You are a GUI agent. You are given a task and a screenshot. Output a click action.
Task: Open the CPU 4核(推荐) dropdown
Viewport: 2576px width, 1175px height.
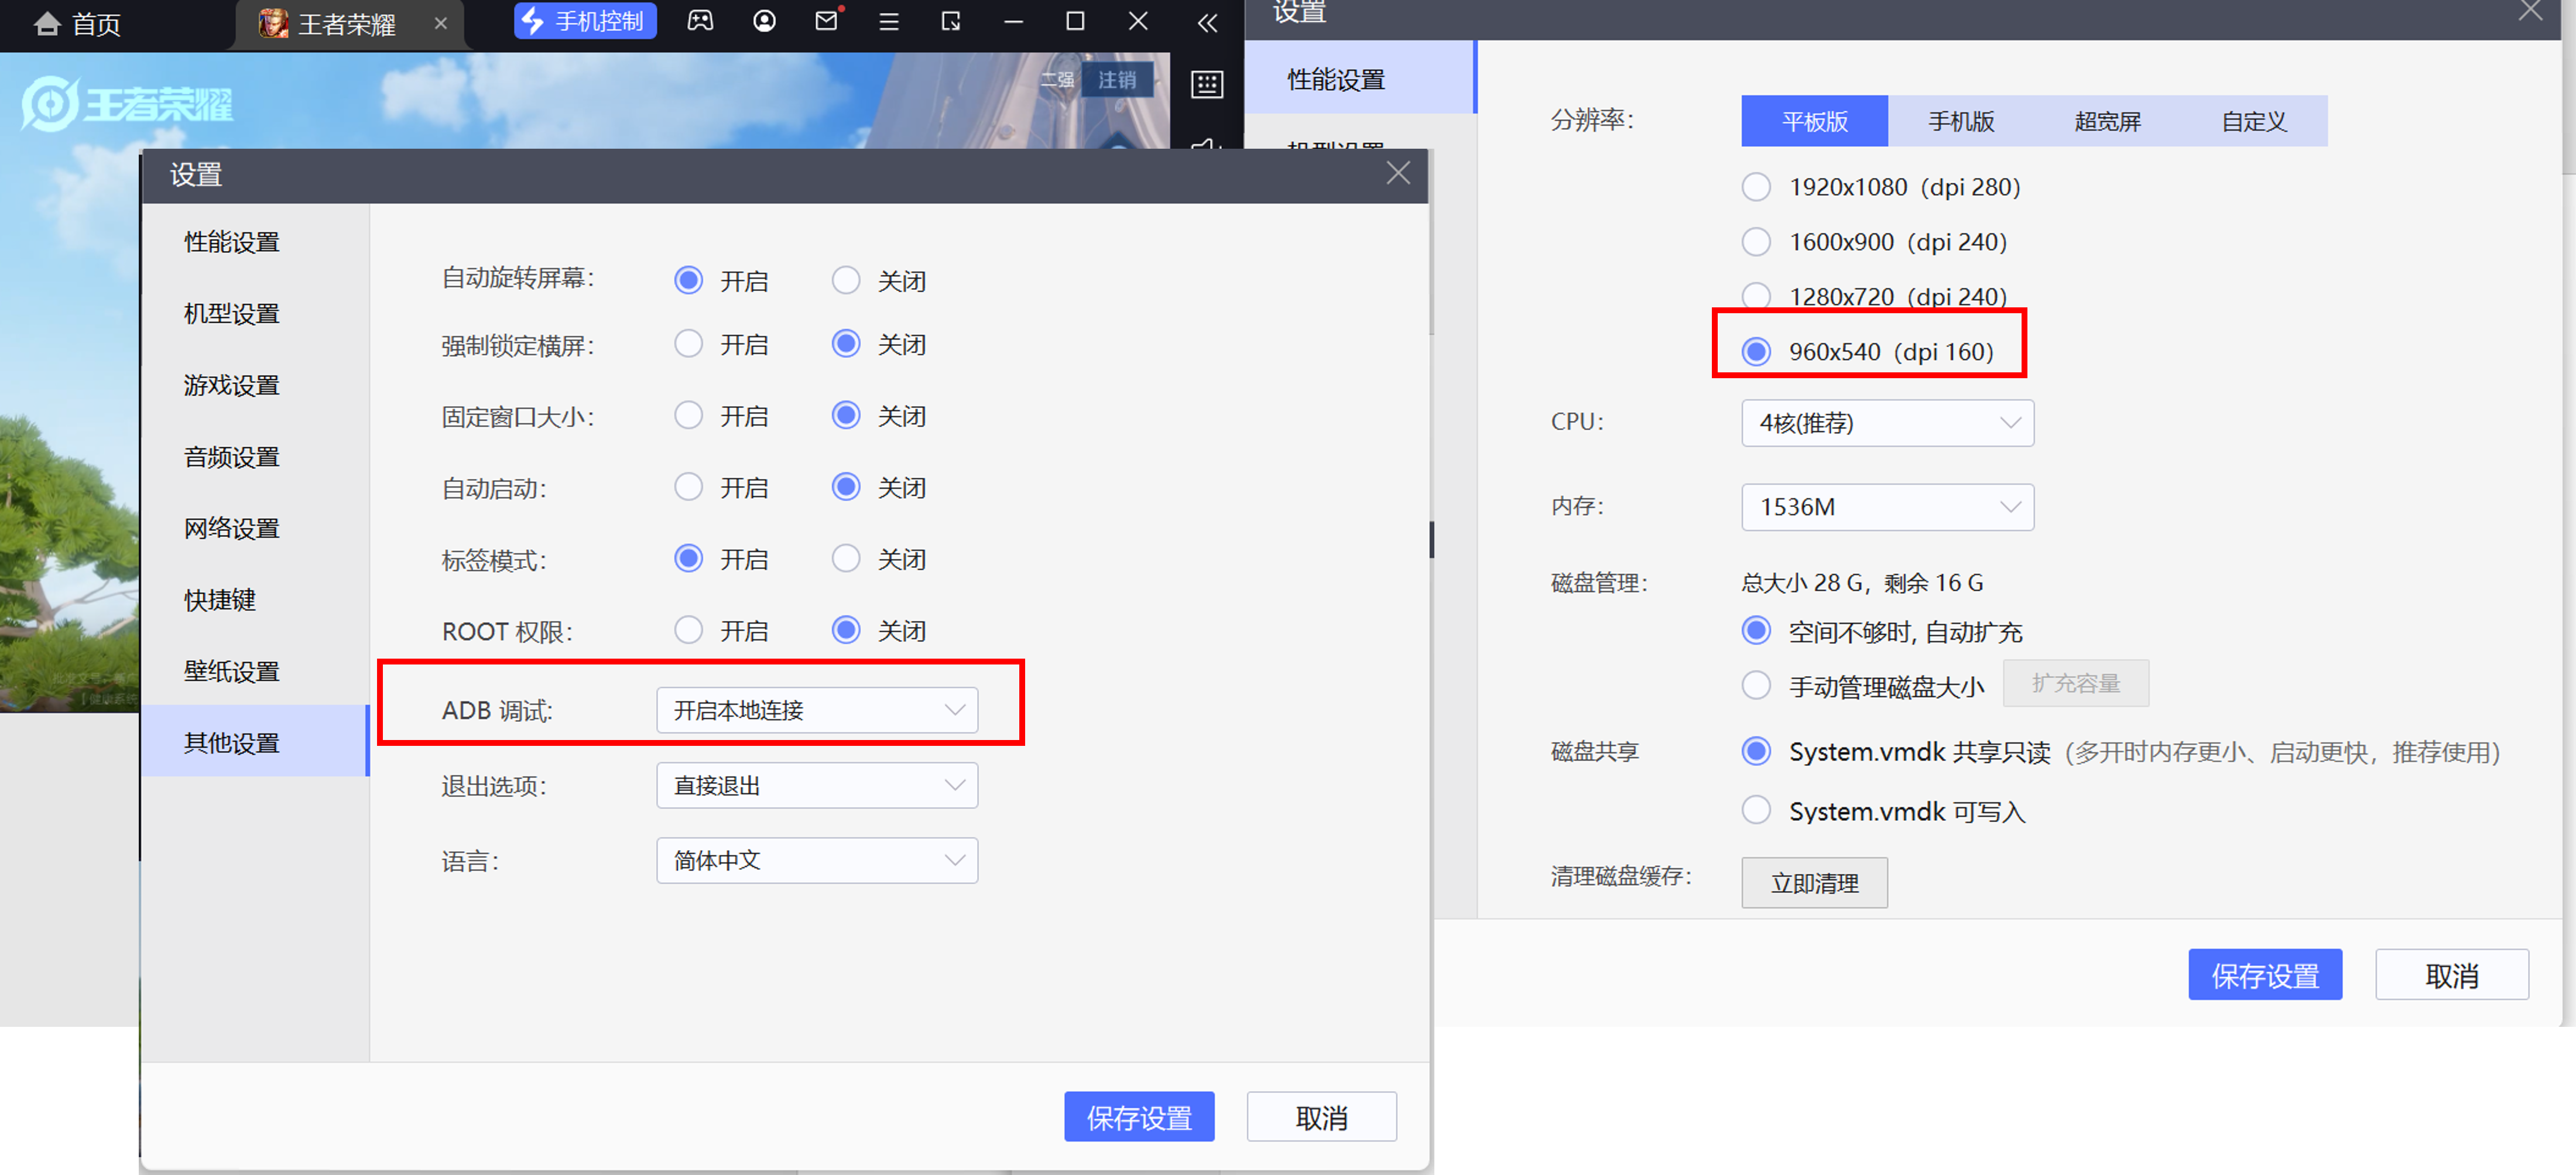tap(1887, 423)
